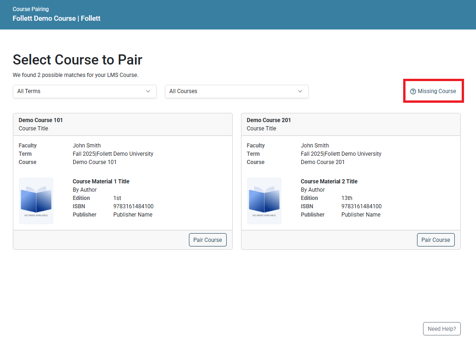Click Pair Course for Demo Course 201
The height and width of the screenshot is (352, 476).
435,240
